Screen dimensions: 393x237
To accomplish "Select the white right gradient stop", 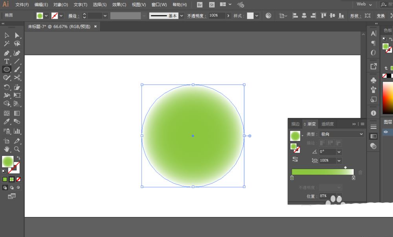I will click(x=353, y=178).
